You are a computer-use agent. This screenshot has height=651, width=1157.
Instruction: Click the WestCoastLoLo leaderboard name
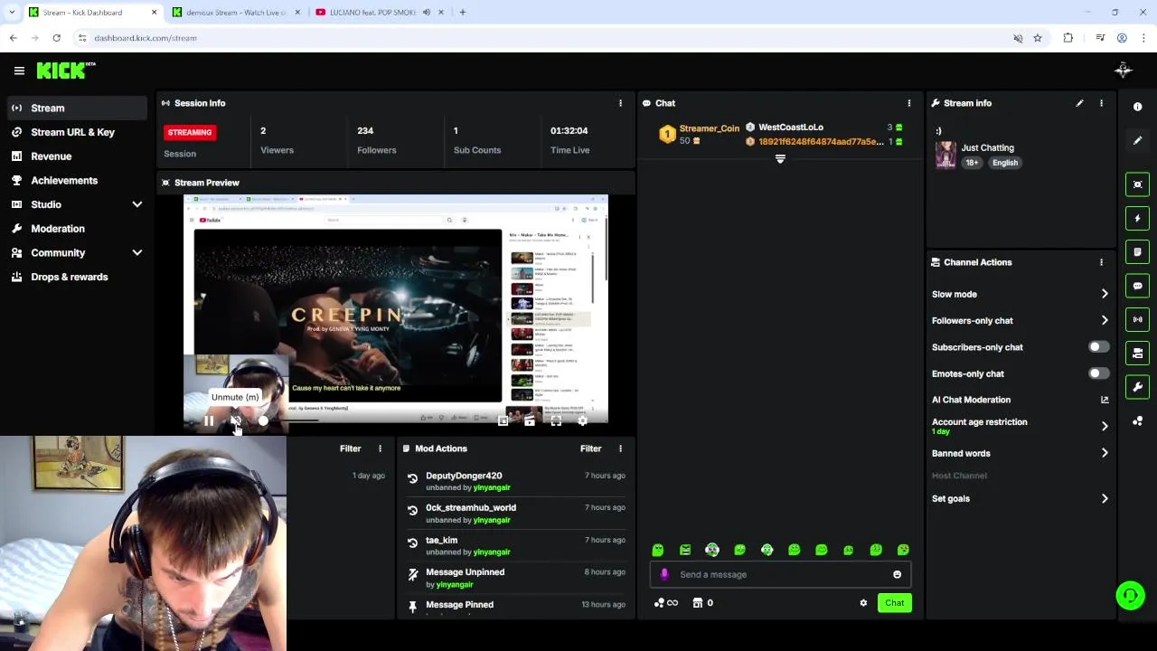click(791, 127)
